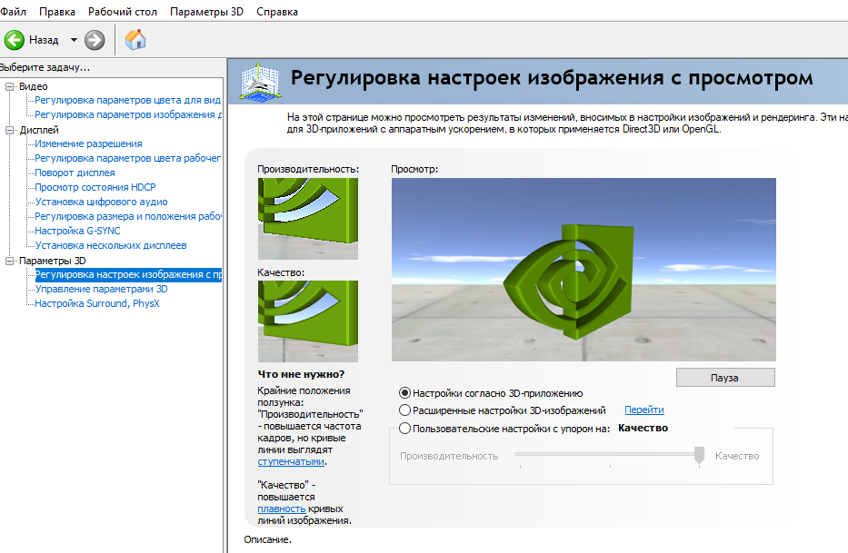This screenshot has height=553, width=848.
Task: Follow the Перейти link
Action: (x=643, y=410)
